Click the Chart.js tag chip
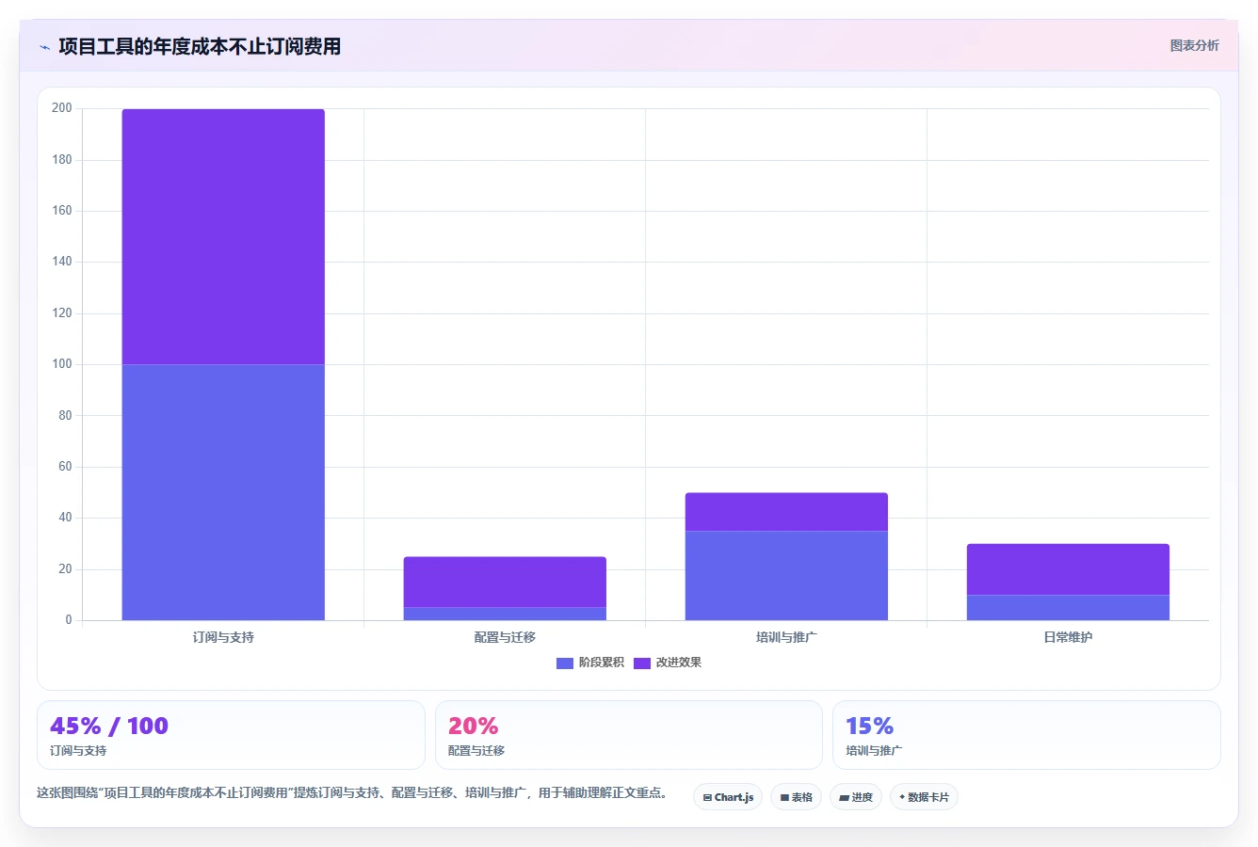Screen dimensions: 1258x847 point(728,797)
